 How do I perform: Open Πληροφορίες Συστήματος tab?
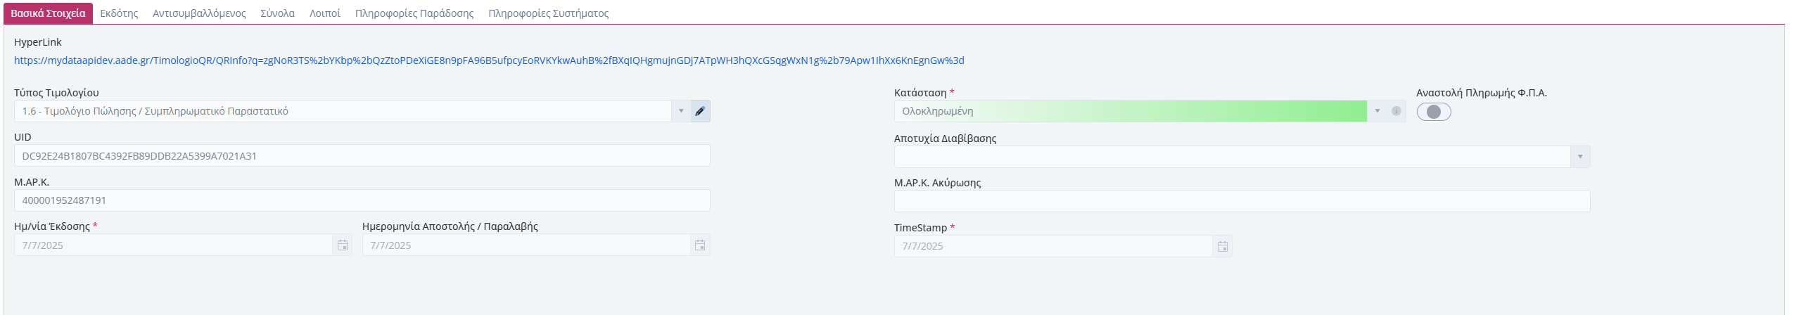pyautogui.click(x=549, y=13)
